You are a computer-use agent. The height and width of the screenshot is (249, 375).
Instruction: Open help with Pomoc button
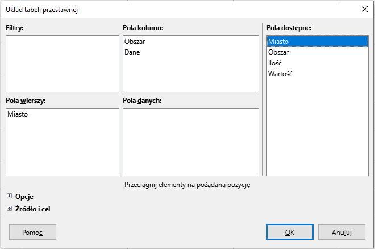tap(33, 232)
